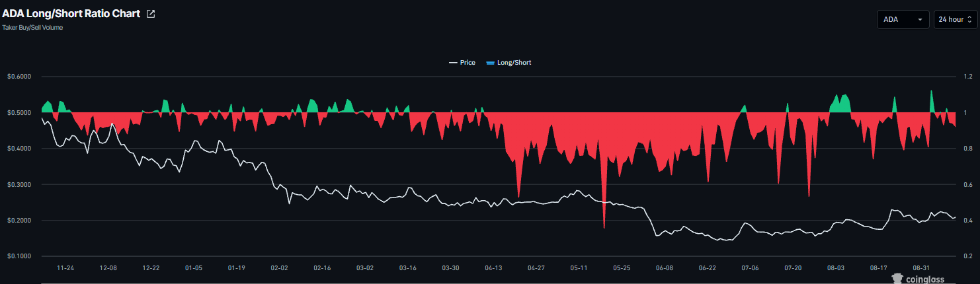Toggle the Long/Short legend series

509,63
